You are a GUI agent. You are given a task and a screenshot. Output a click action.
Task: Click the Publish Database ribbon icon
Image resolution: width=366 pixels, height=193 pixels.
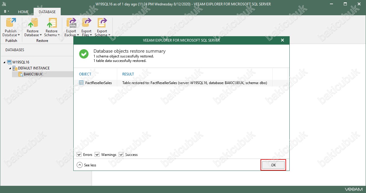coord(11,23)
